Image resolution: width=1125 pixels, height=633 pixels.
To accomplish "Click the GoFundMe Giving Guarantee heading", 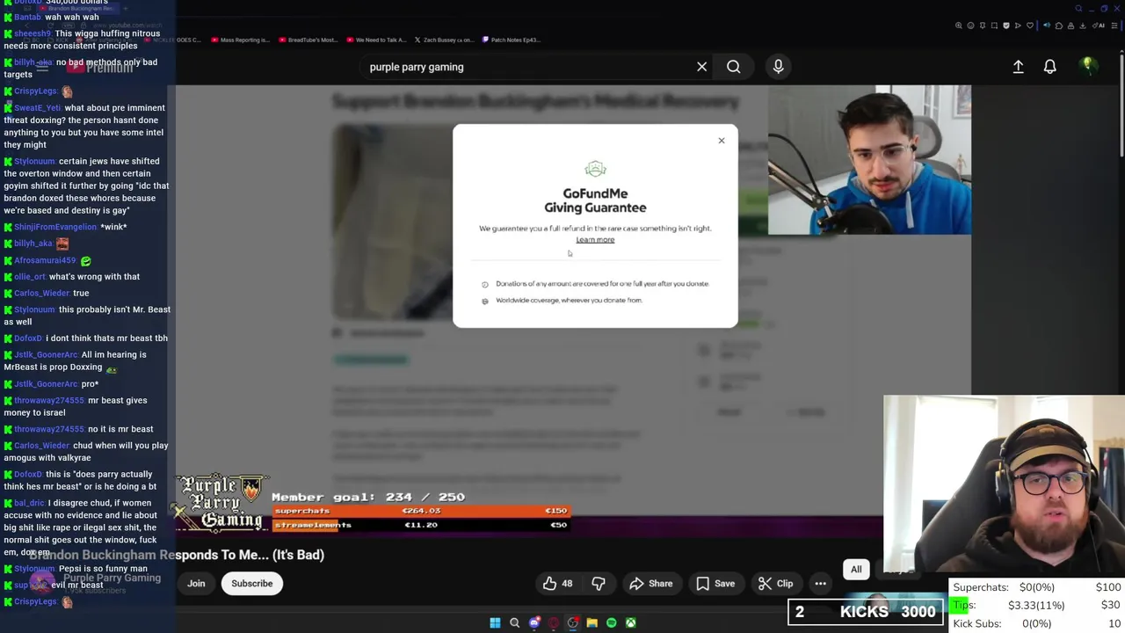I will pyautogui.click(x=595, y=200).
